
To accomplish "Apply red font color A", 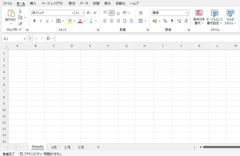I will click(80, 21).
